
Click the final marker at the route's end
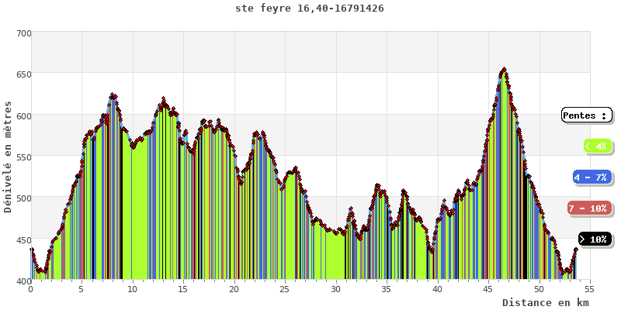[576, 249]
